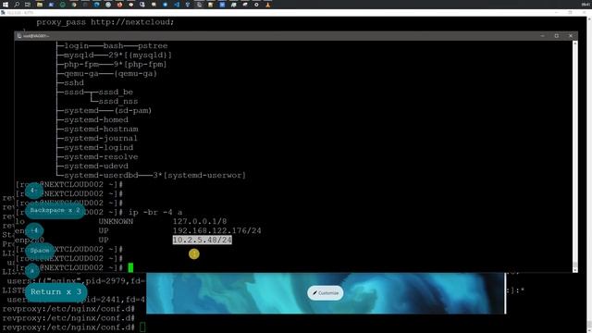Click the green cursor at front terminal prompt
Viewport: 592px width, 333px height.
[x=130, y=267]
